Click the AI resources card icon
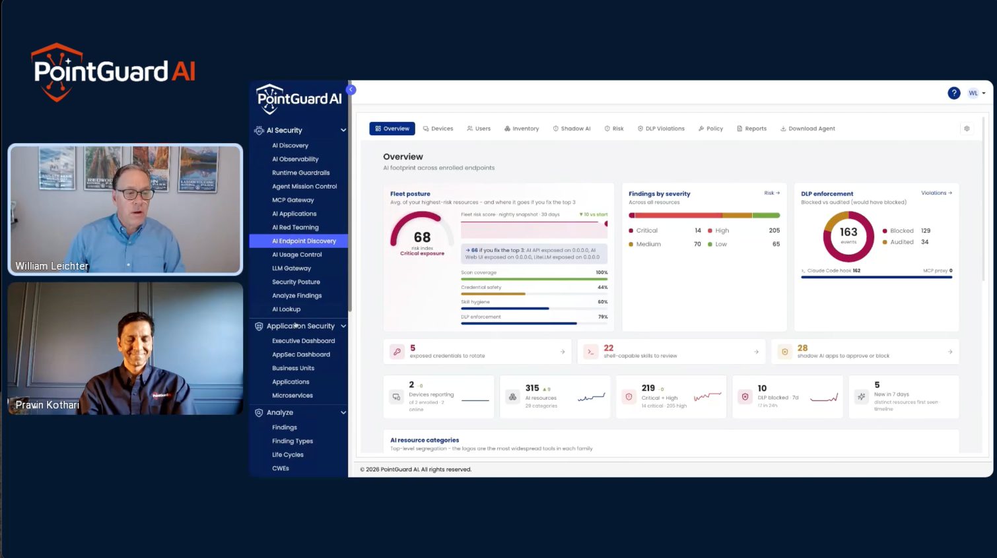The image size is (997, 558). pos(512,397)
